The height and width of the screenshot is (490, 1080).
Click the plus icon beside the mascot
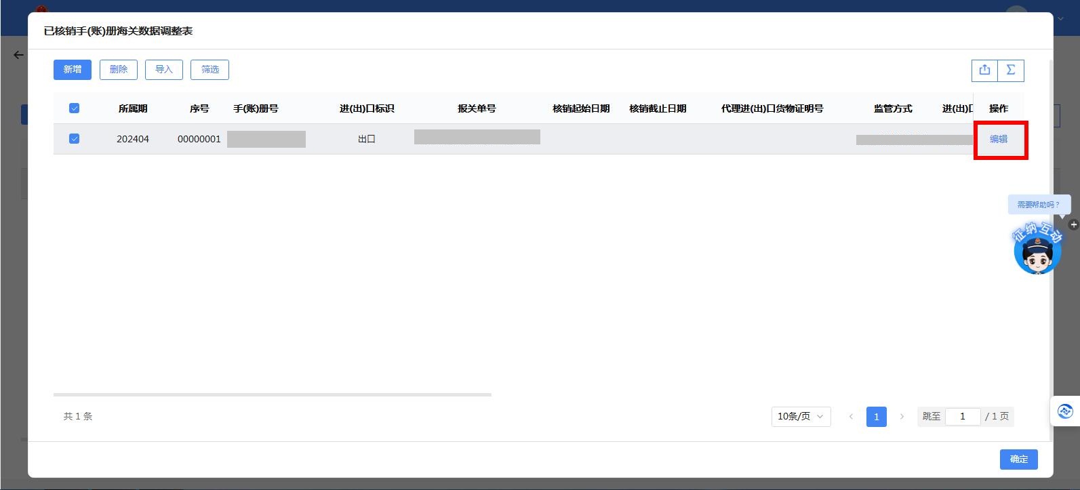(1073, 224)
